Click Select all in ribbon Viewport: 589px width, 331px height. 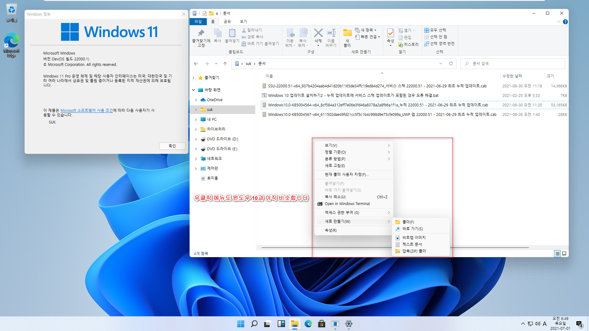click(435, 30)
